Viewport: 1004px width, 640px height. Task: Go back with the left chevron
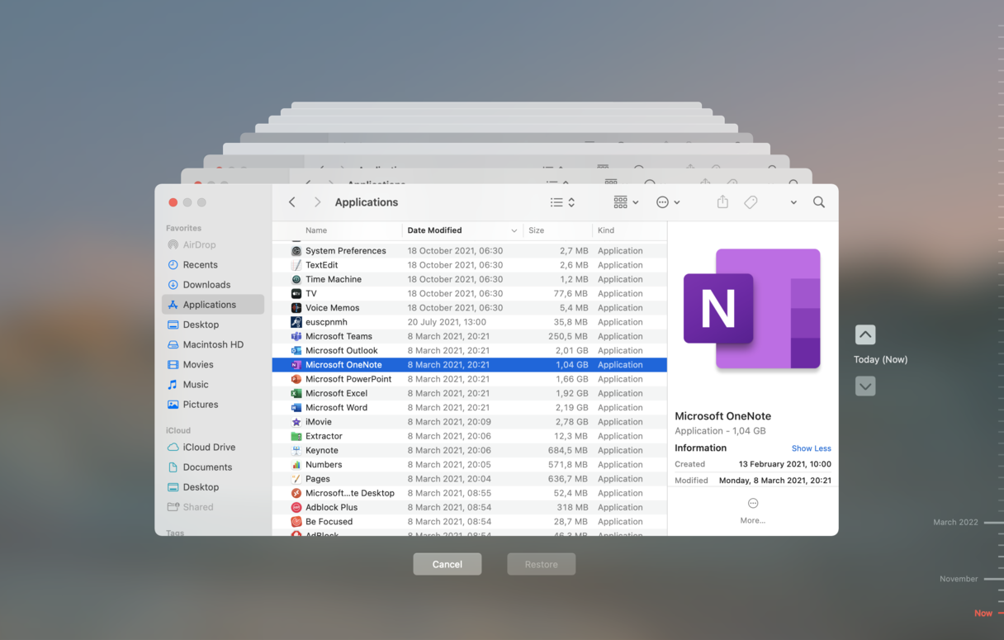coord(292,202)
